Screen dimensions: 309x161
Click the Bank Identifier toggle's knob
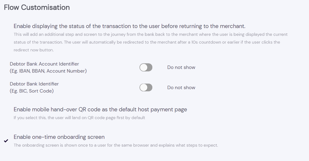(x=143, y=88)
